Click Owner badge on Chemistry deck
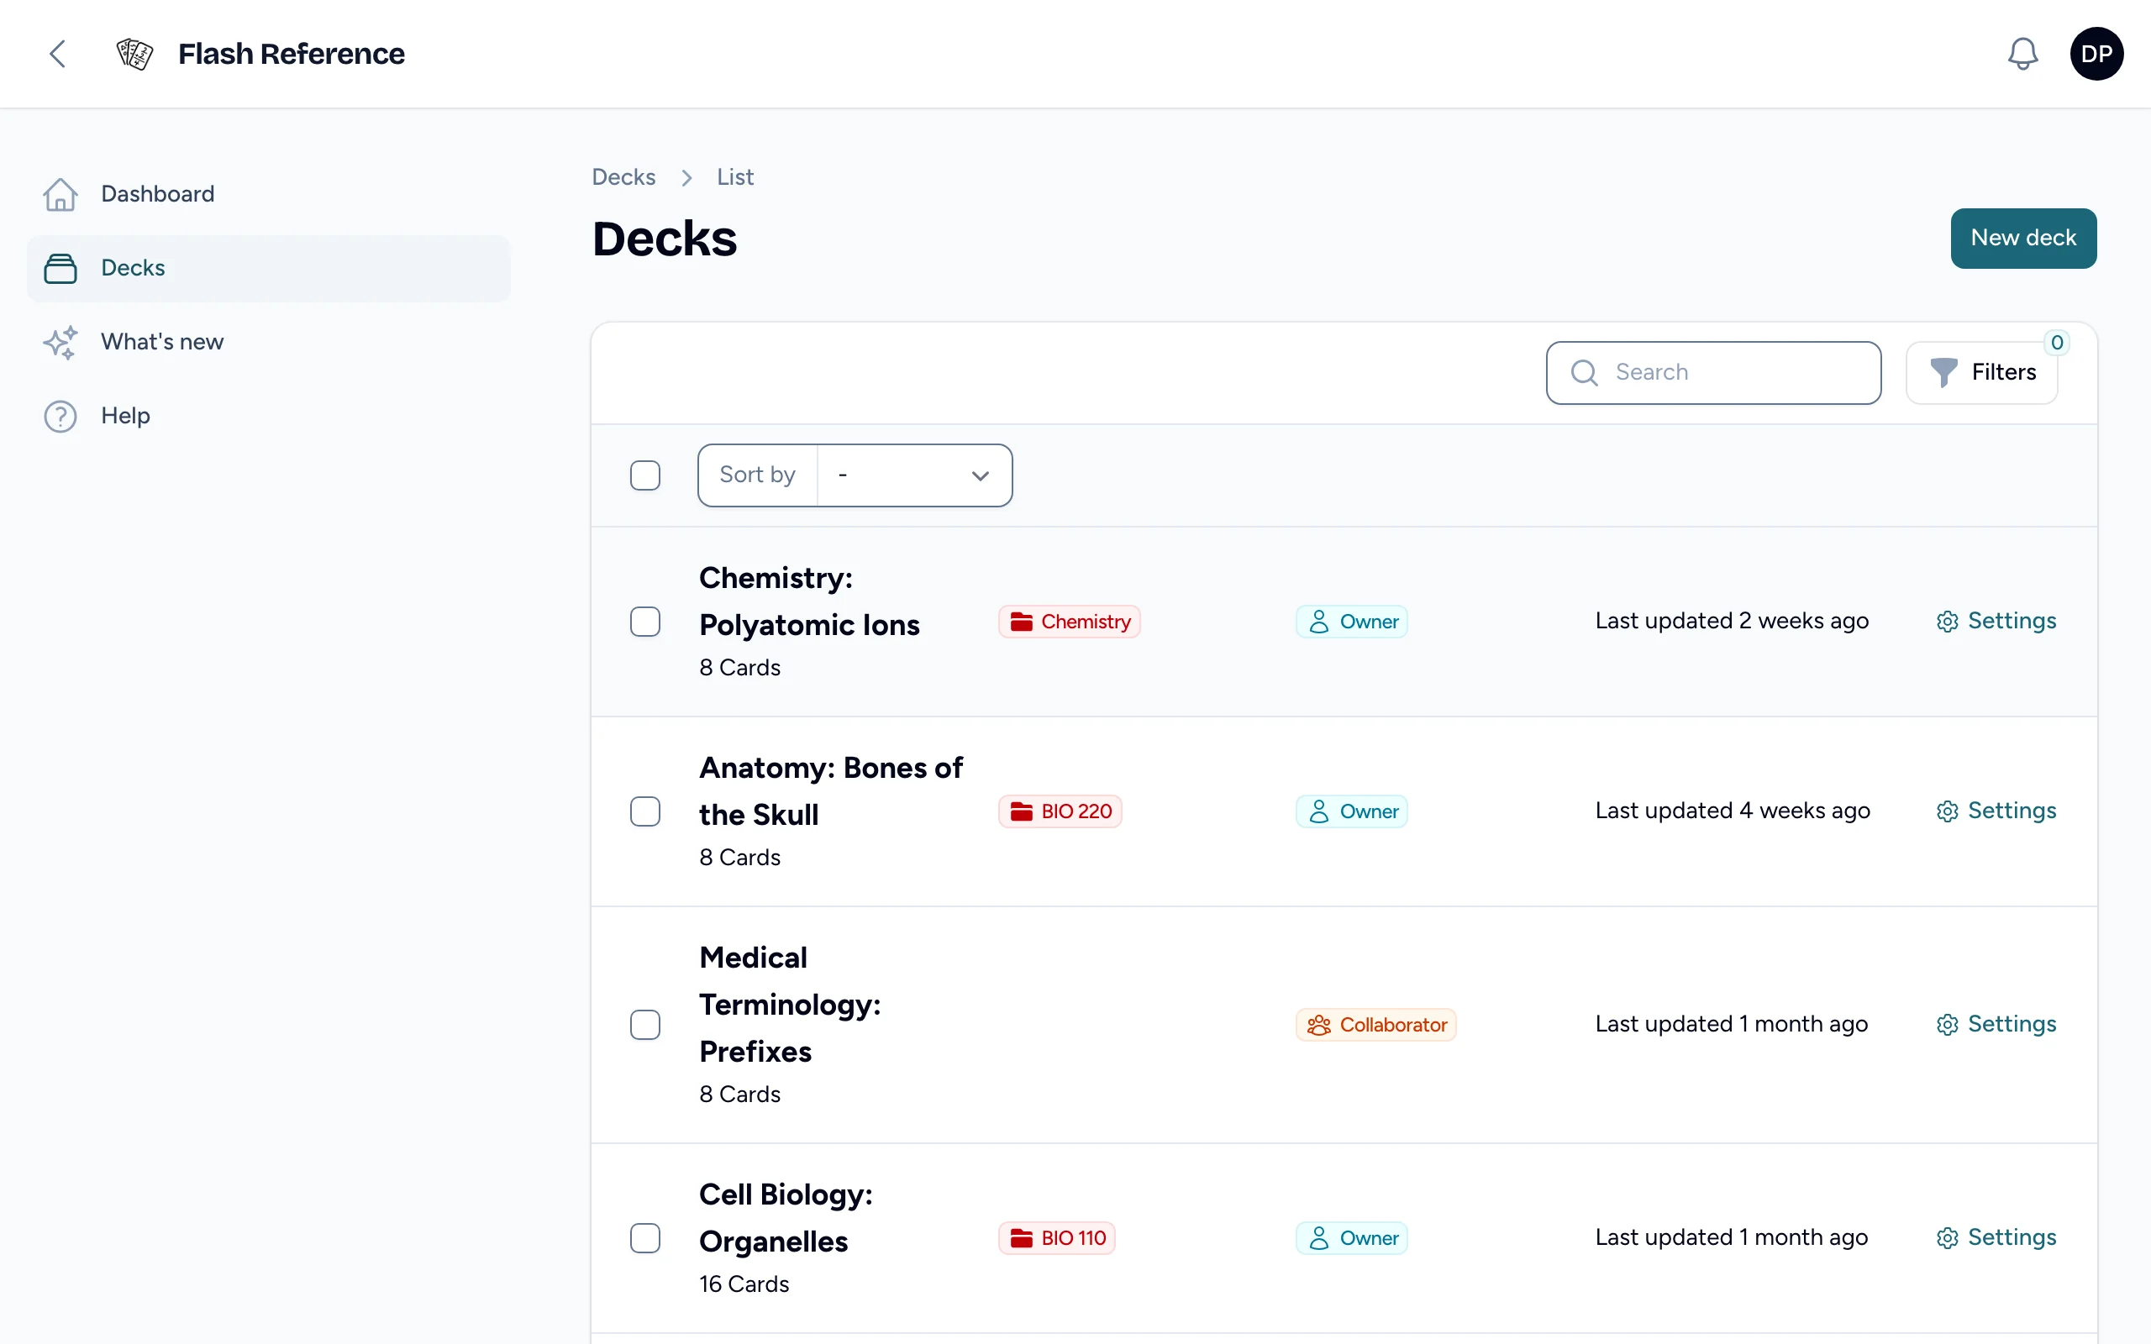This screenshot has height=1344, width=2151. coord(1351,622)
